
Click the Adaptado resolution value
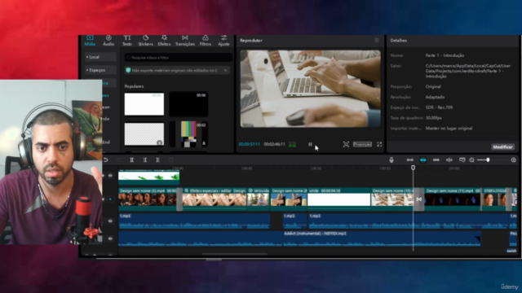(435, 98)
